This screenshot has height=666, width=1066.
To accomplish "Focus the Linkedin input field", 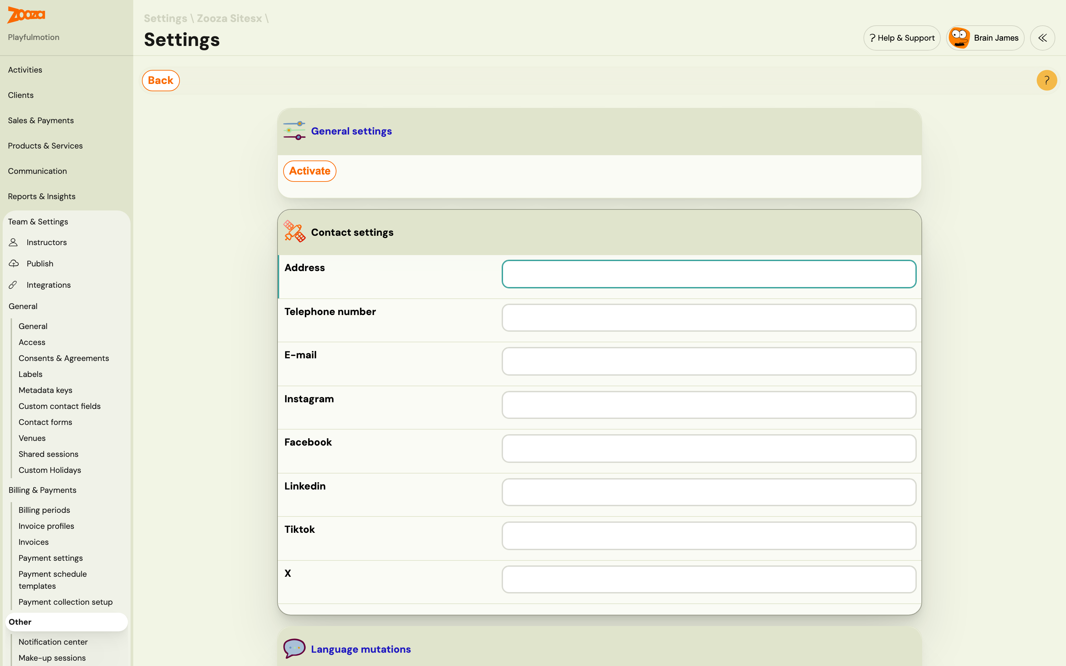I will (x=709, y=492).
